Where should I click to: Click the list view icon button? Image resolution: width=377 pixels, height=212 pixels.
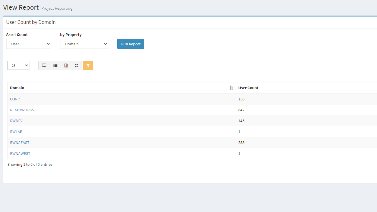coord(55,65)
